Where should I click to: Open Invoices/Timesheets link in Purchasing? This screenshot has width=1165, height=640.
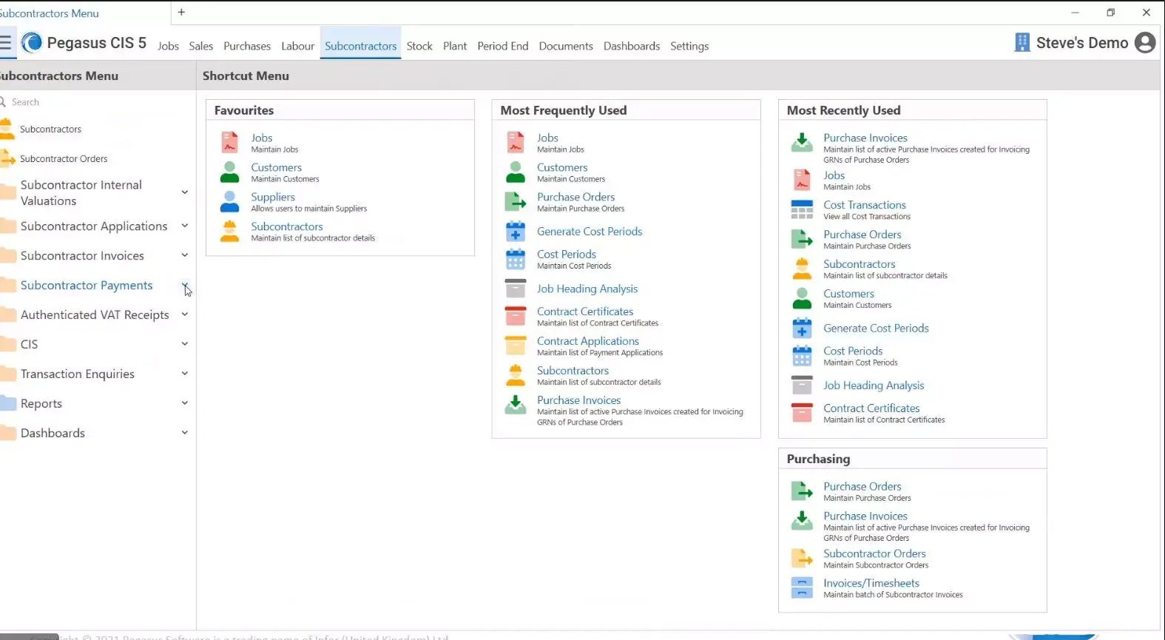click(x=871, y=583)
